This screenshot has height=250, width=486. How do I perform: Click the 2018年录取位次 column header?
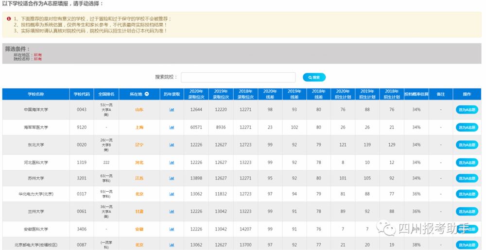point(246,94)
